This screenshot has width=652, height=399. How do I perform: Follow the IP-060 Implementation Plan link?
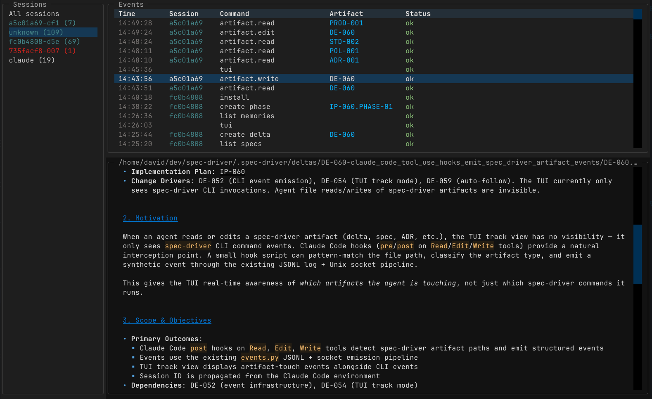pyautogui.click(x=232, y=172)
